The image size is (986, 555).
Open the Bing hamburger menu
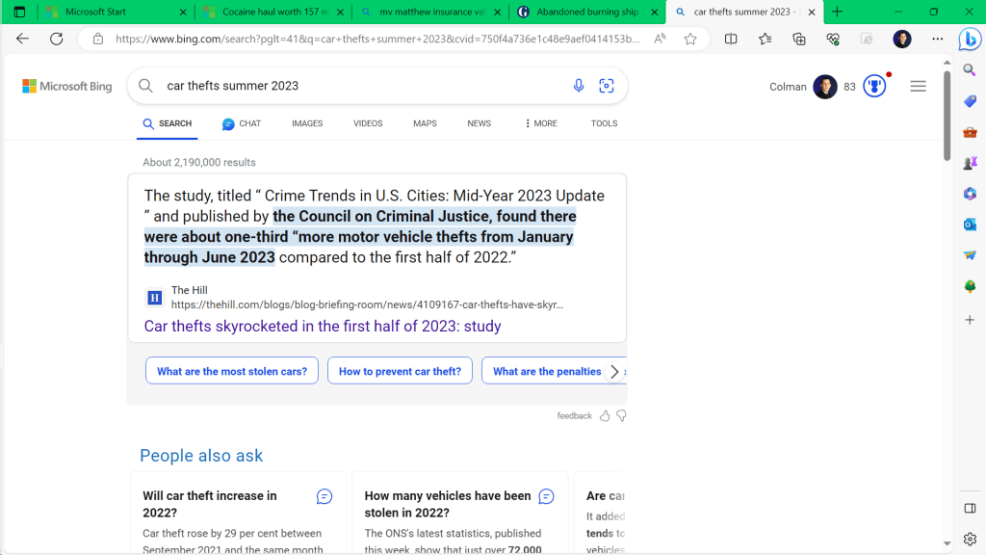click(918, 86)
